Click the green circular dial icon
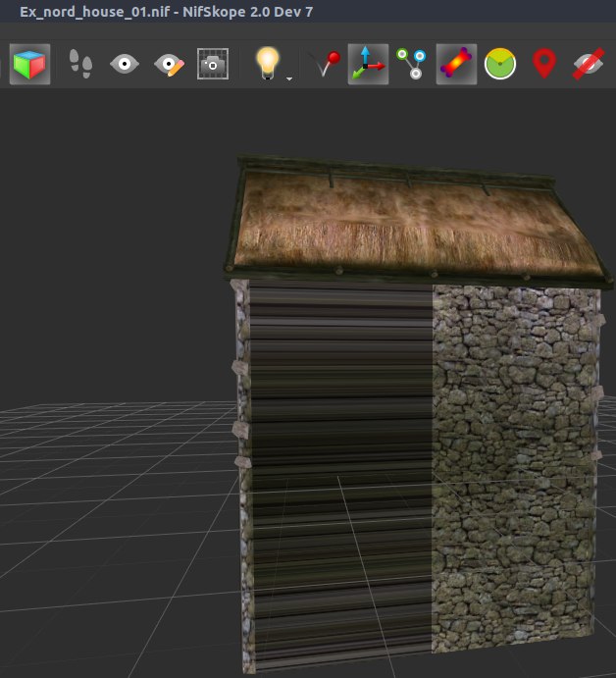The image size is (616, 678). pyautogui.click(x=500, y=65)
